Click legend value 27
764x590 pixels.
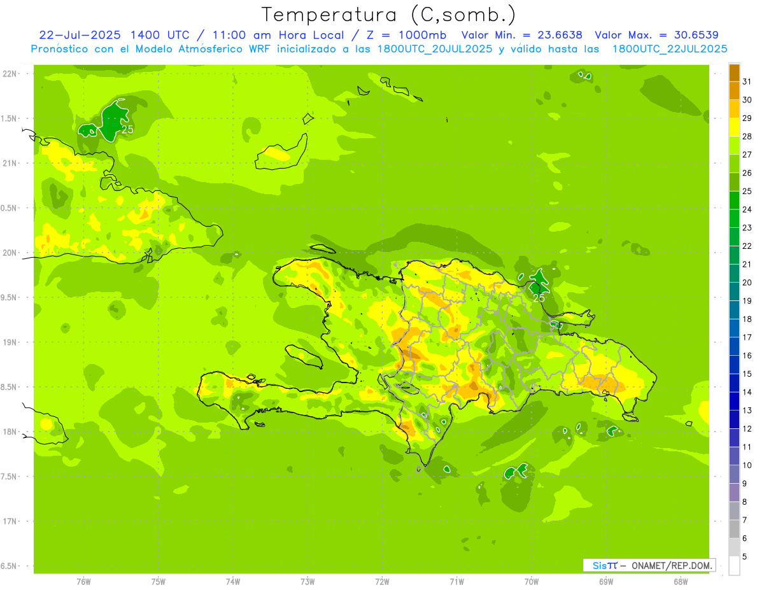tap(747, 155)
